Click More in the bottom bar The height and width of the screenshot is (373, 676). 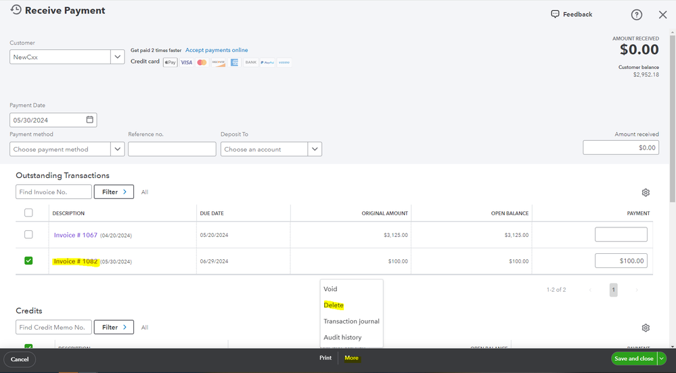351,358
